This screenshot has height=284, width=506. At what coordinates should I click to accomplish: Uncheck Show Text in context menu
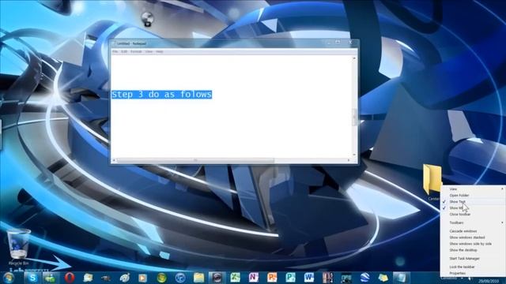(x=473, y=202)
